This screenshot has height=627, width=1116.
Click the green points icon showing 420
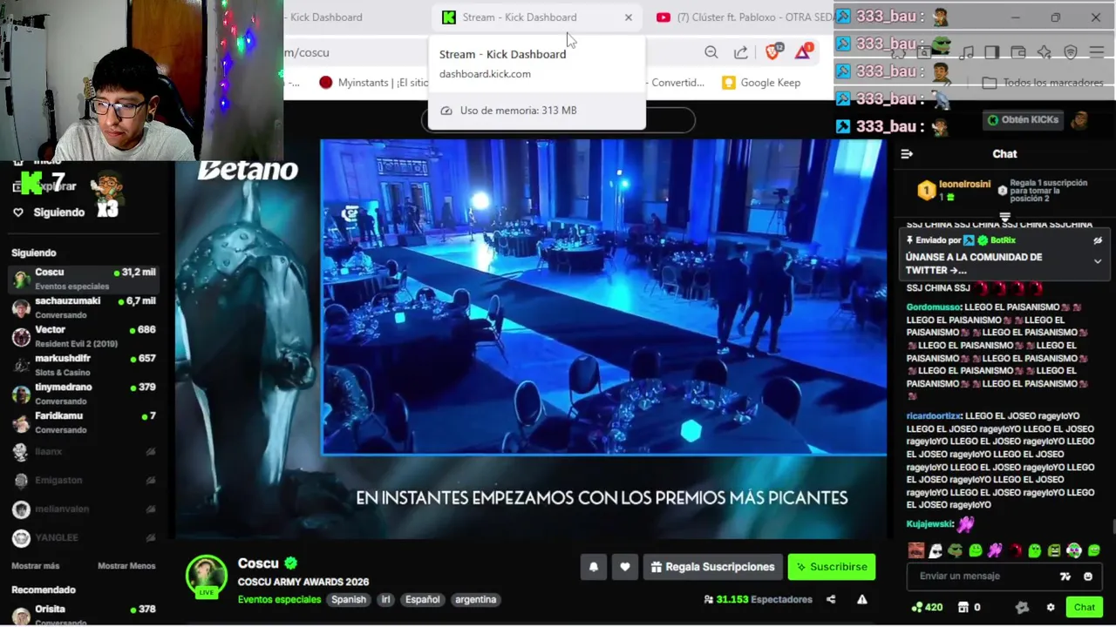click(916, 607)
